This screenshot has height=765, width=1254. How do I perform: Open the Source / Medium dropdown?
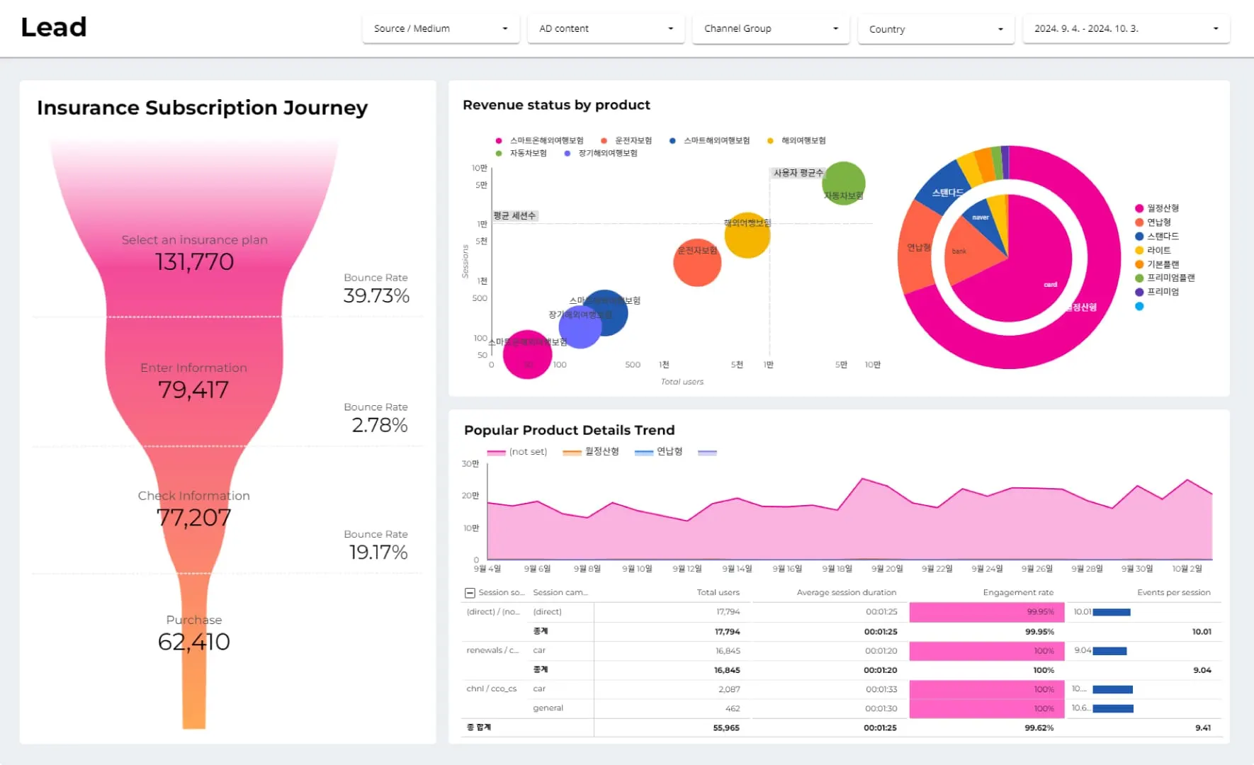[x=440, y=29]
